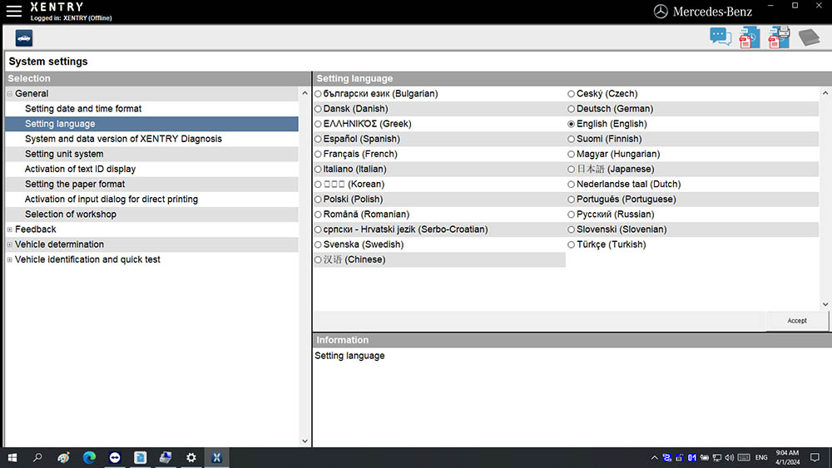Open TeamViewer from the taskbar
This screenshot has height=468, width=832.
click(x=115, y=457)
